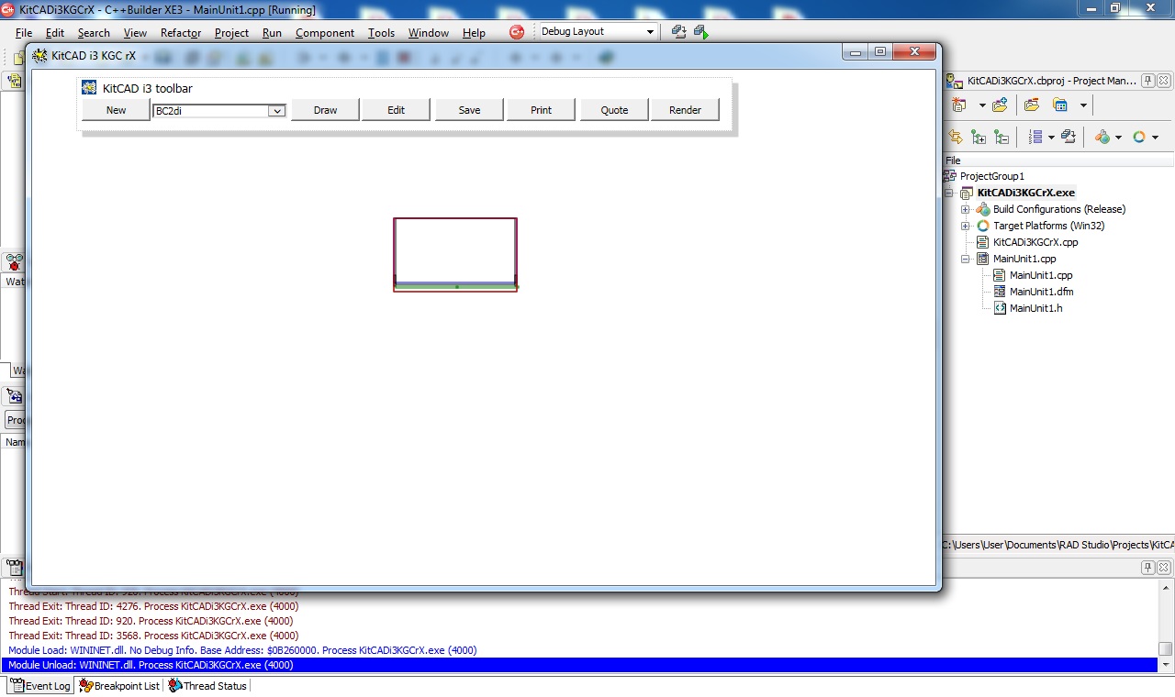This screenshot has height=697, width=1175.
Task: Click the New button in KitCAD toolbar
Action: coord(116,110)
